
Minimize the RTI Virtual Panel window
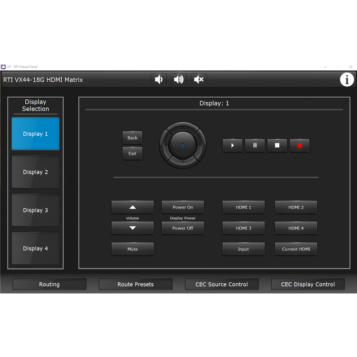326,67
